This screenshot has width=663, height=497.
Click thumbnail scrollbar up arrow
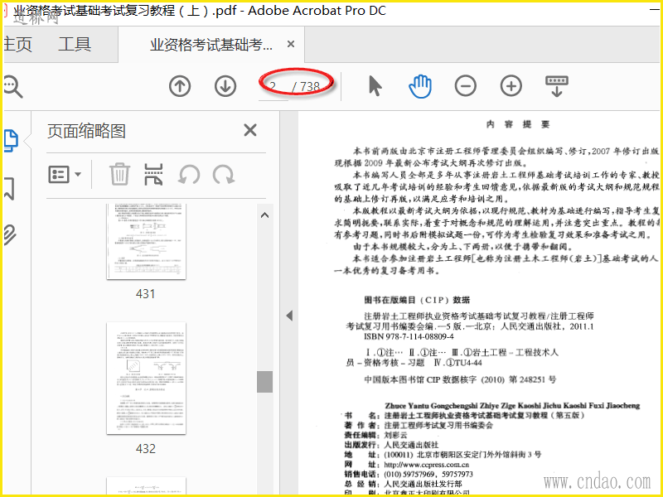click(264, 215)
